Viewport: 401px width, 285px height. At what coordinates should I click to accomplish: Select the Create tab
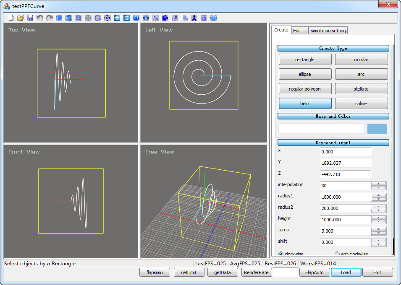pyautogui.click(x=281, y=30)
